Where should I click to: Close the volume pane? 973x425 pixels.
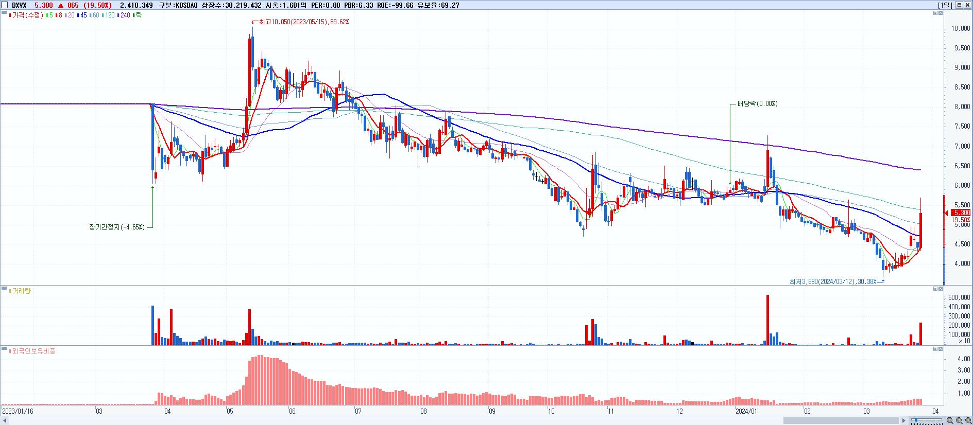point(941,289)
